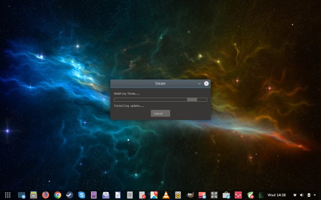Open the document icon with red badge

coord(142,195)
